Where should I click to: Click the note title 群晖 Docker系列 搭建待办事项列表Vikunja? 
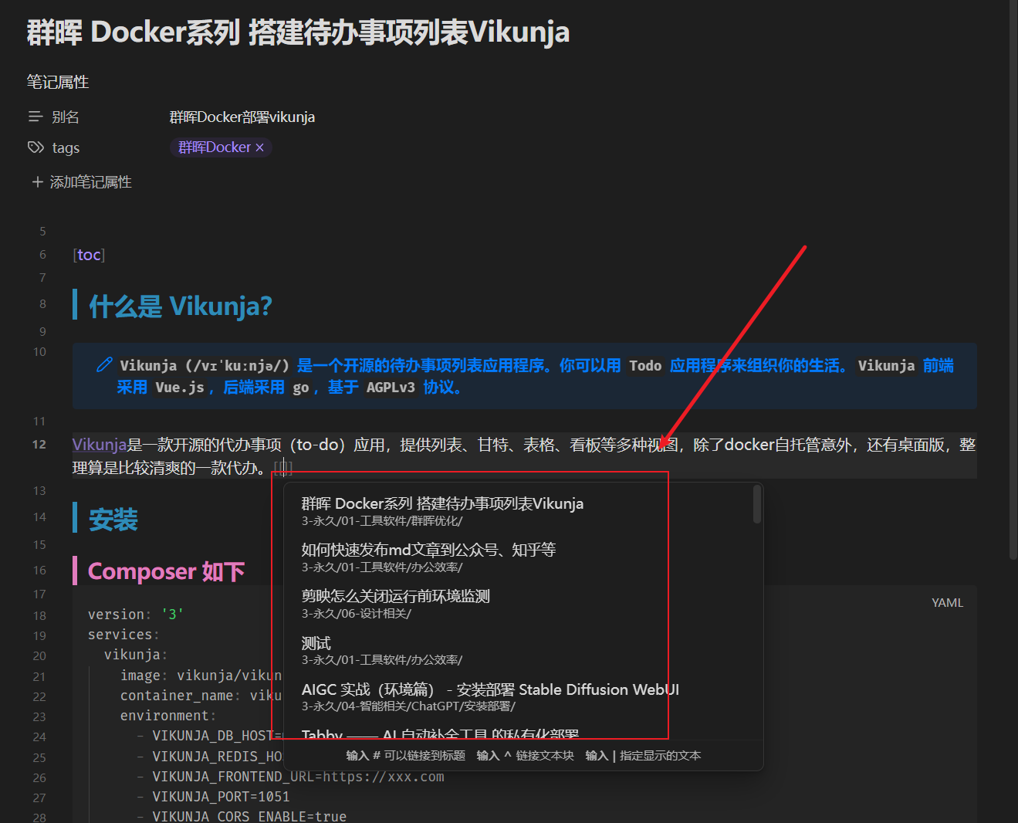point(298,32)
